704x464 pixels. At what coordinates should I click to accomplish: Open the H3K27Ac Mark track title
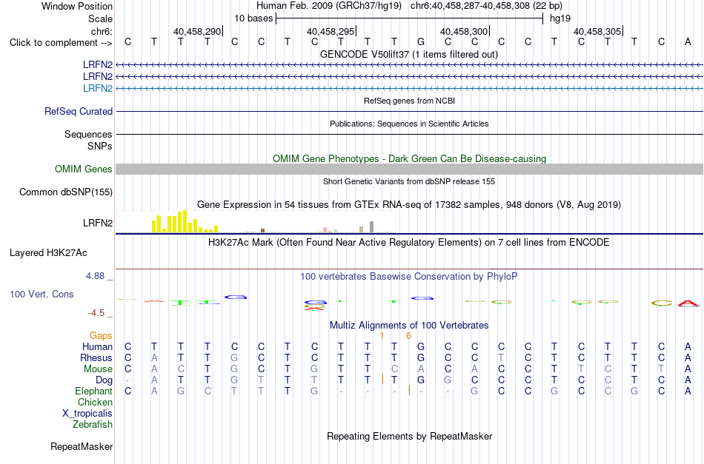(x=409, y=243)
